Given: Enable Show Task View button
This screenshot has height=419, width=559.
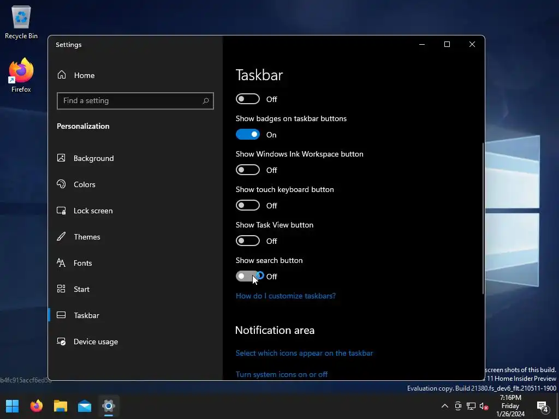Looking at the screenshot, I should click(248, 241).
